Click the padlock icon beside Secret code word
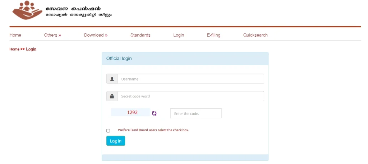 click(112, 96)
